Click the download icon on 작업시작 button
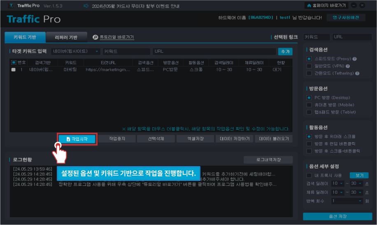 point(68,139)
